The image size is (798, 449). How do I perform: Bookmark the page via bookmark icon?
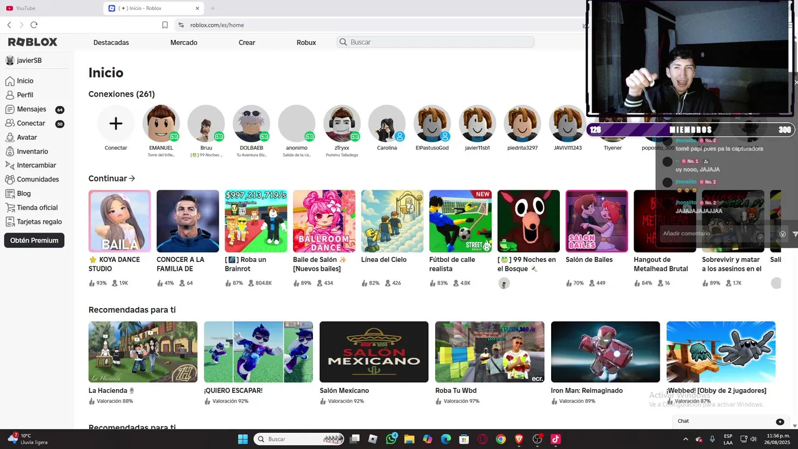[x=165, y=25]
